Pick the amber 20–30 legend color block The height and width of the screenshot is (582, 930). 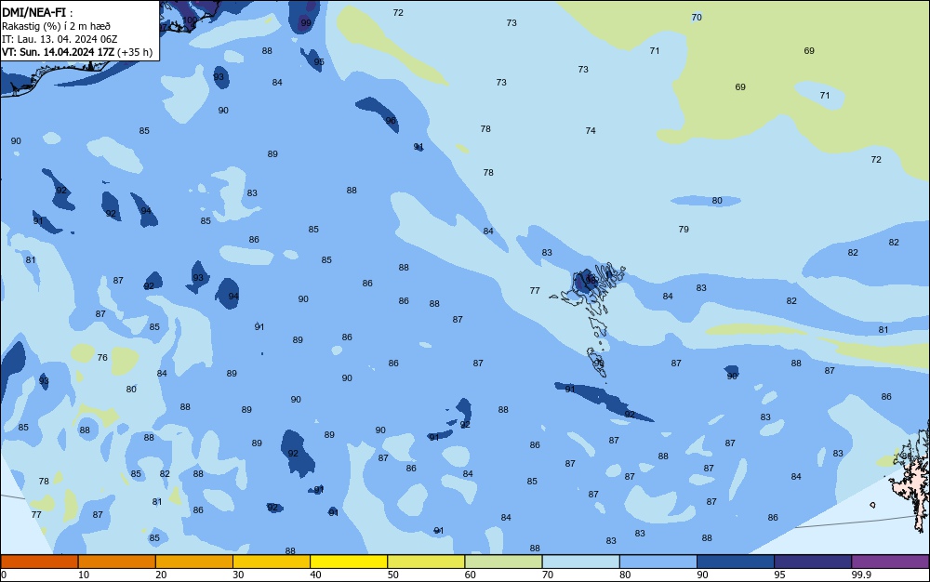coord(194,562)
